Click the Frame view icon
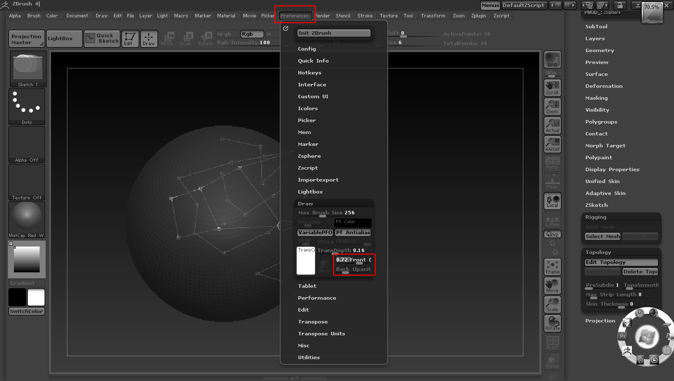 point(552,266)
